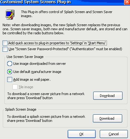Confirm the settings with the OK button
The height and width of the screenshot is (139, 130).
coord(82,134)
